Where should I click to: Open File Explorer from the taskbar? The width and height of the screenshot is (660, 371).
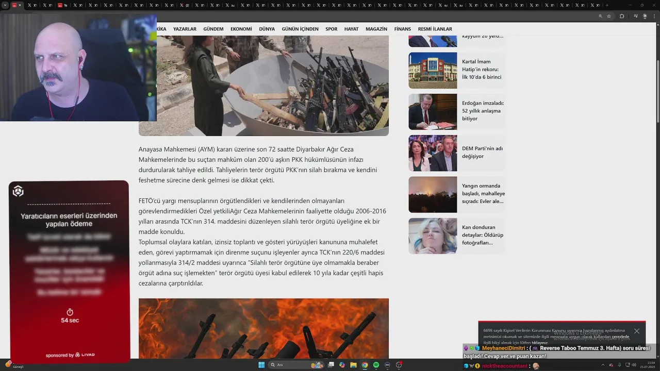tap(353, 365)
